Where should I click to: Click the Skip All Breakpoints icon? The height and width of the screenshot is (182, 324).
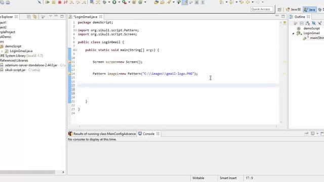tap(39, 2)
